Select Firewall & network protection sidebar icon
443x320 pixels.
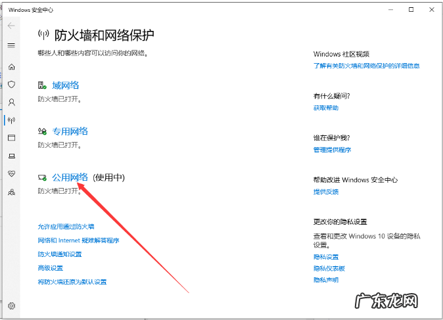pos(12,120)
